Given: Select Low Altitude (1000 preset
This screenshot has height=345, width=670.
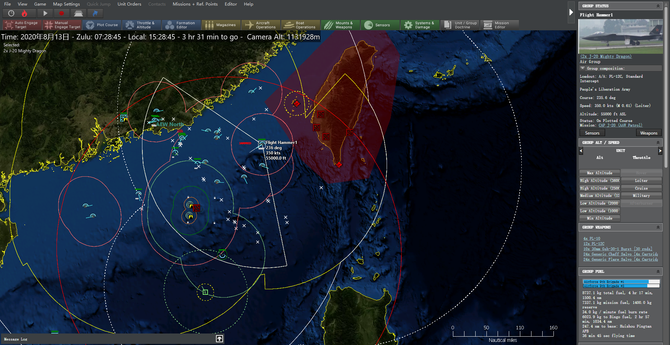Looking at the screenshot, I should pos(600,211).
